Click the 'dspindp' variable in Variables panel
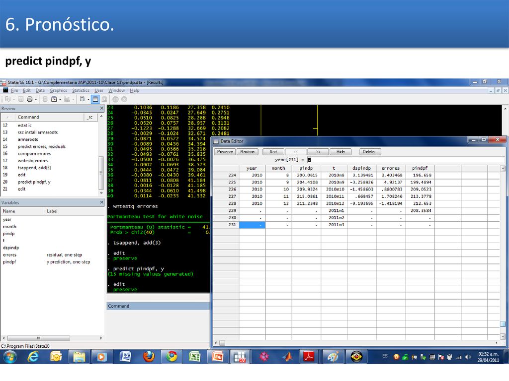The image size is (509, 381). coord(11,248)
